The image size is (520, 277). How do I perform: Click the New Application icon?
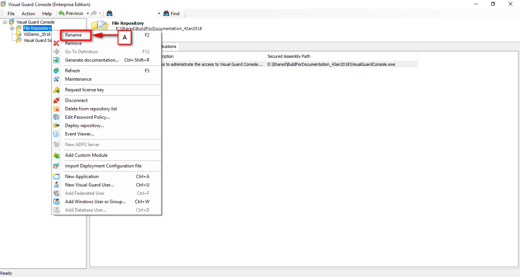pos(56,176)
